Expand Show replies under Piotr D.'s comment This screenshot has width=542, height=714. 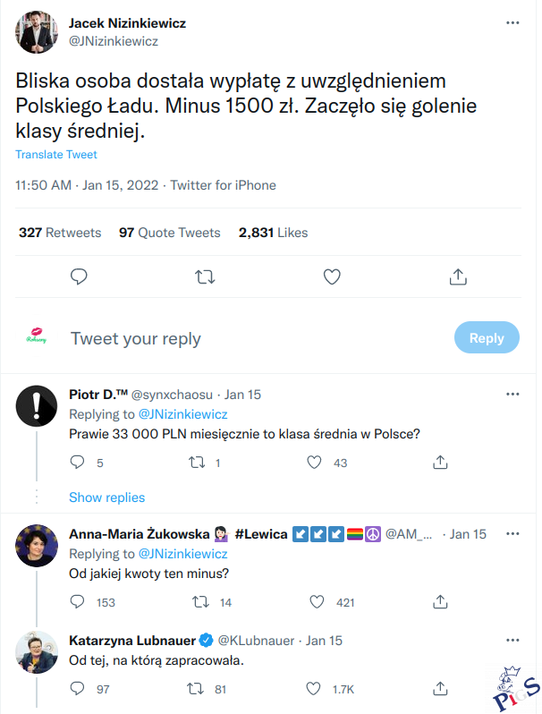tap(106, 497)
